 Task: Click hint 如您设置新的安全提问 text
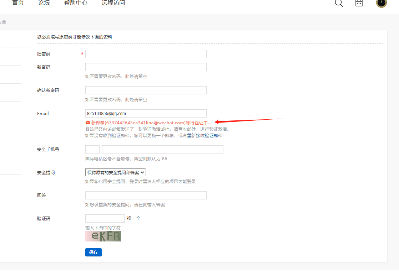tap(125, 205)
